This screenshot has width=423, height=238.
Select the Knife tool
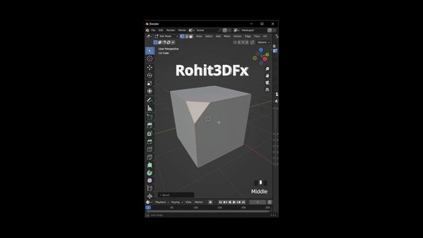coord(150,157)
